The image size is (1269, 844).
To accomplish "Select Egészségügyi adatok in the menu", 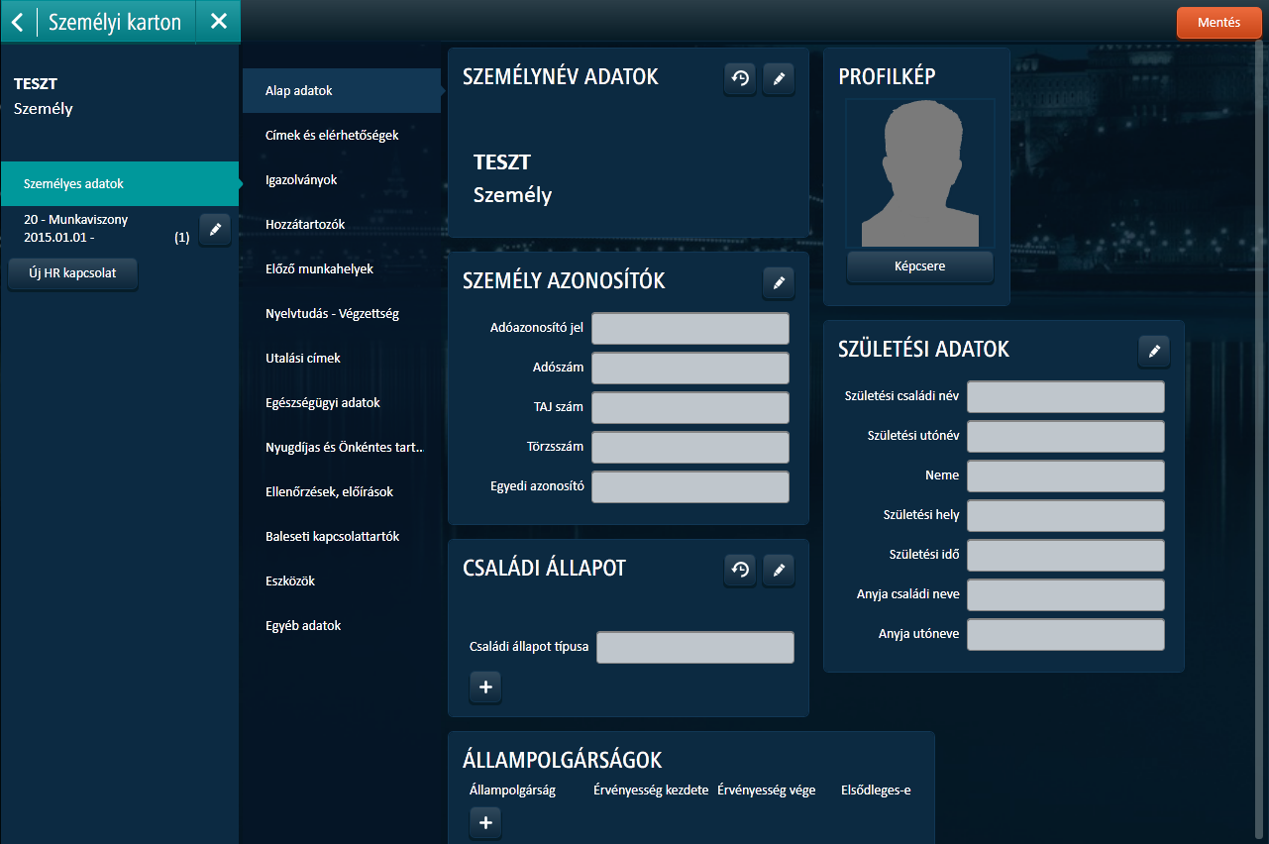I will tap(322, 403).
